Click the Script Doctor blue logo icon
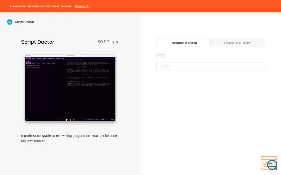 click(x=9, y=22)
